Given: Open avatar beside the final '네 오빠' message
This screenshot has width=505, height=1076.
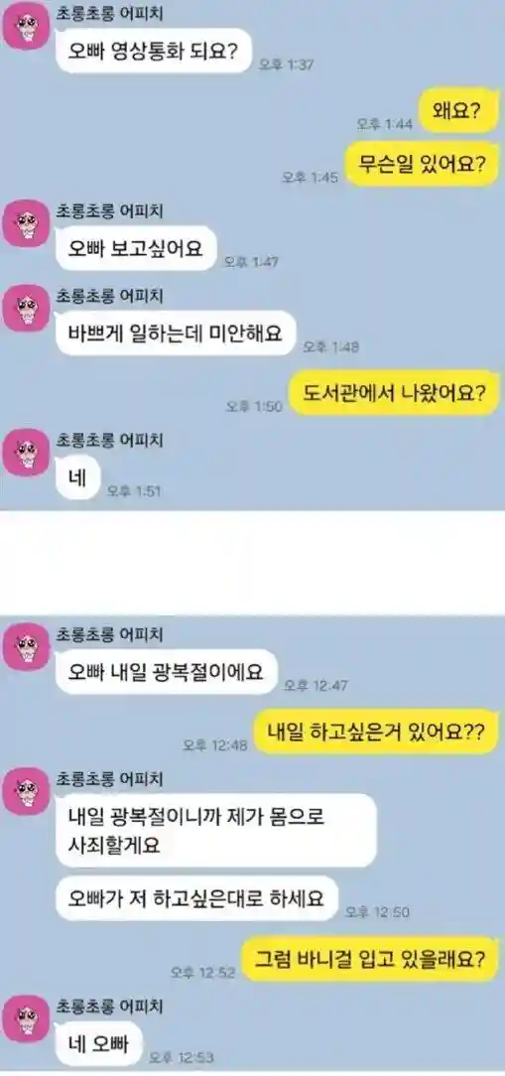Looking at the screenshot, I should pos(26,1019).
